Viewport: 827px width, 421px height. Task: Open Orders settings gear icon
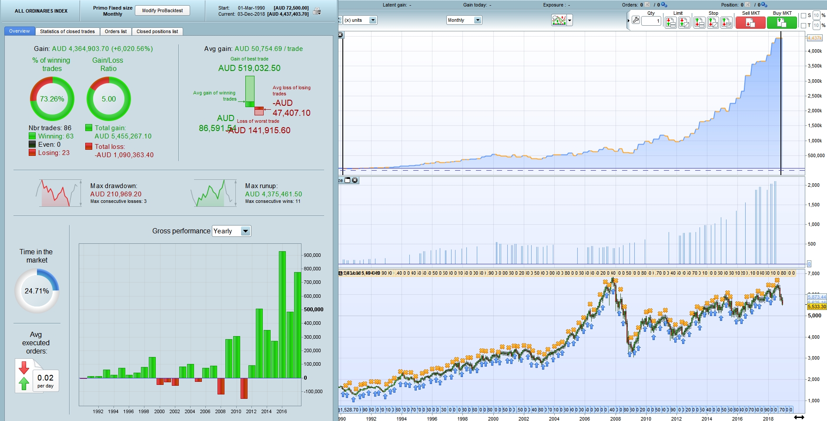point(664,5)
